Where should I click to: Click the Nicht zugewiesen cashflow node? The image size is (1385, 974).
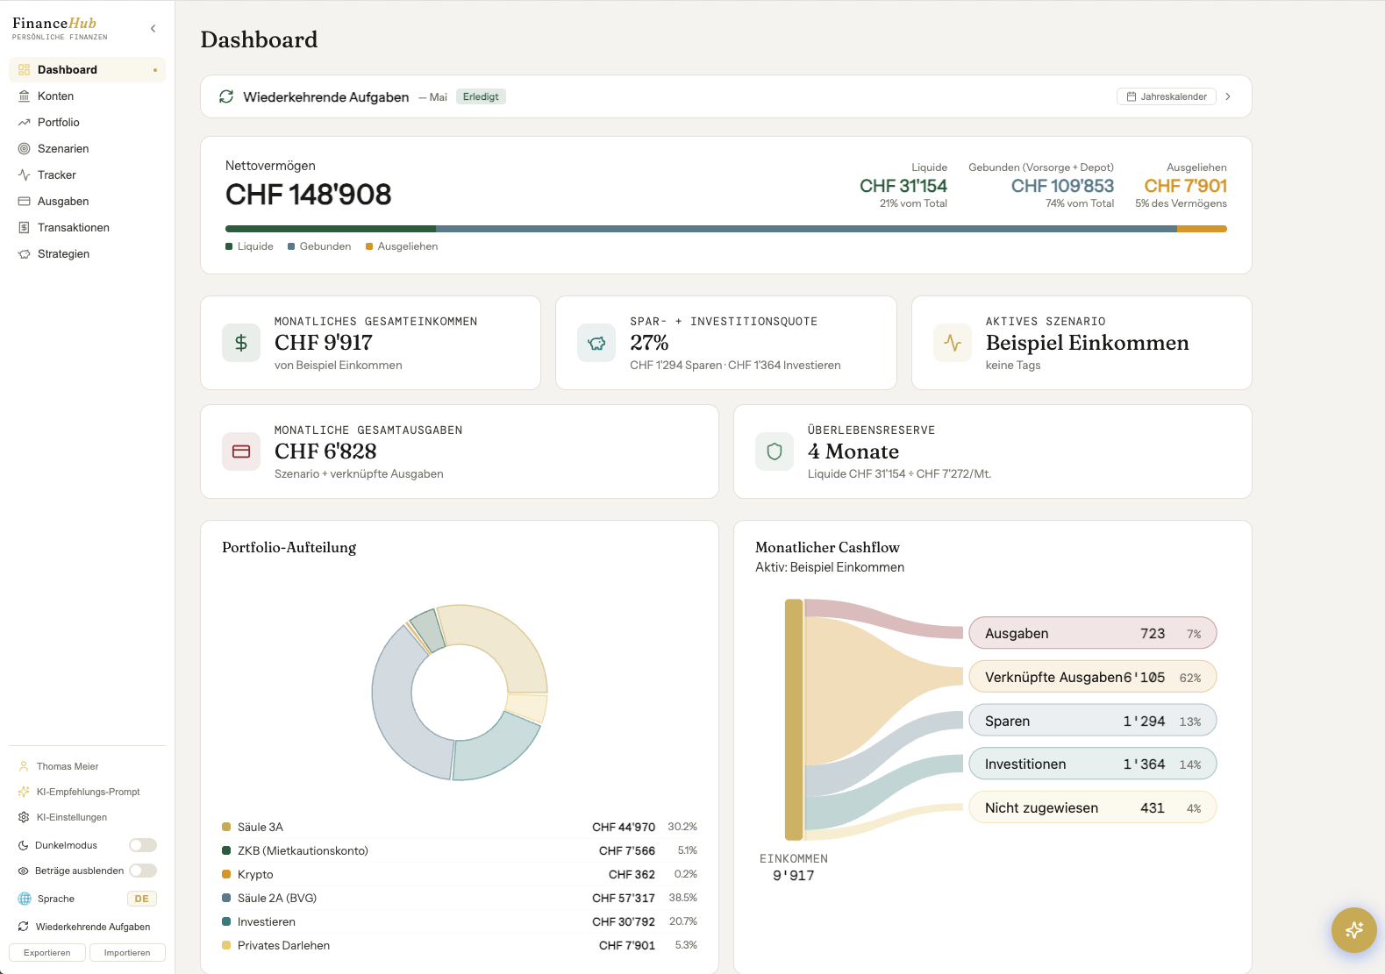pyautogui.click(x=1093, y=807)
